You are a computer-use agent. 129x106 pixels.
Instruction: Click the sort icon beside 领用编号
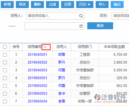click(45, 47)
